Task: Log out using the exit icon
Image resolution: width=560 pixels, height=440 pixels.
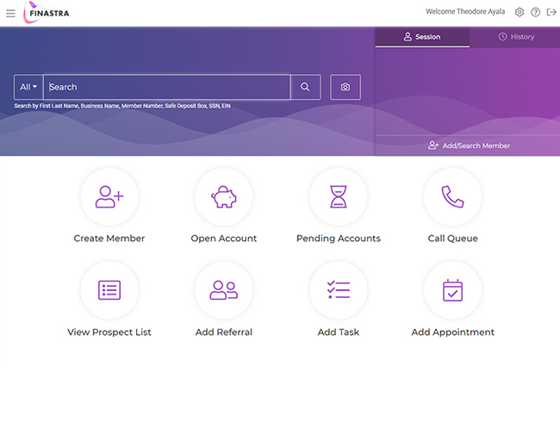Action: [x=551, y=12]
